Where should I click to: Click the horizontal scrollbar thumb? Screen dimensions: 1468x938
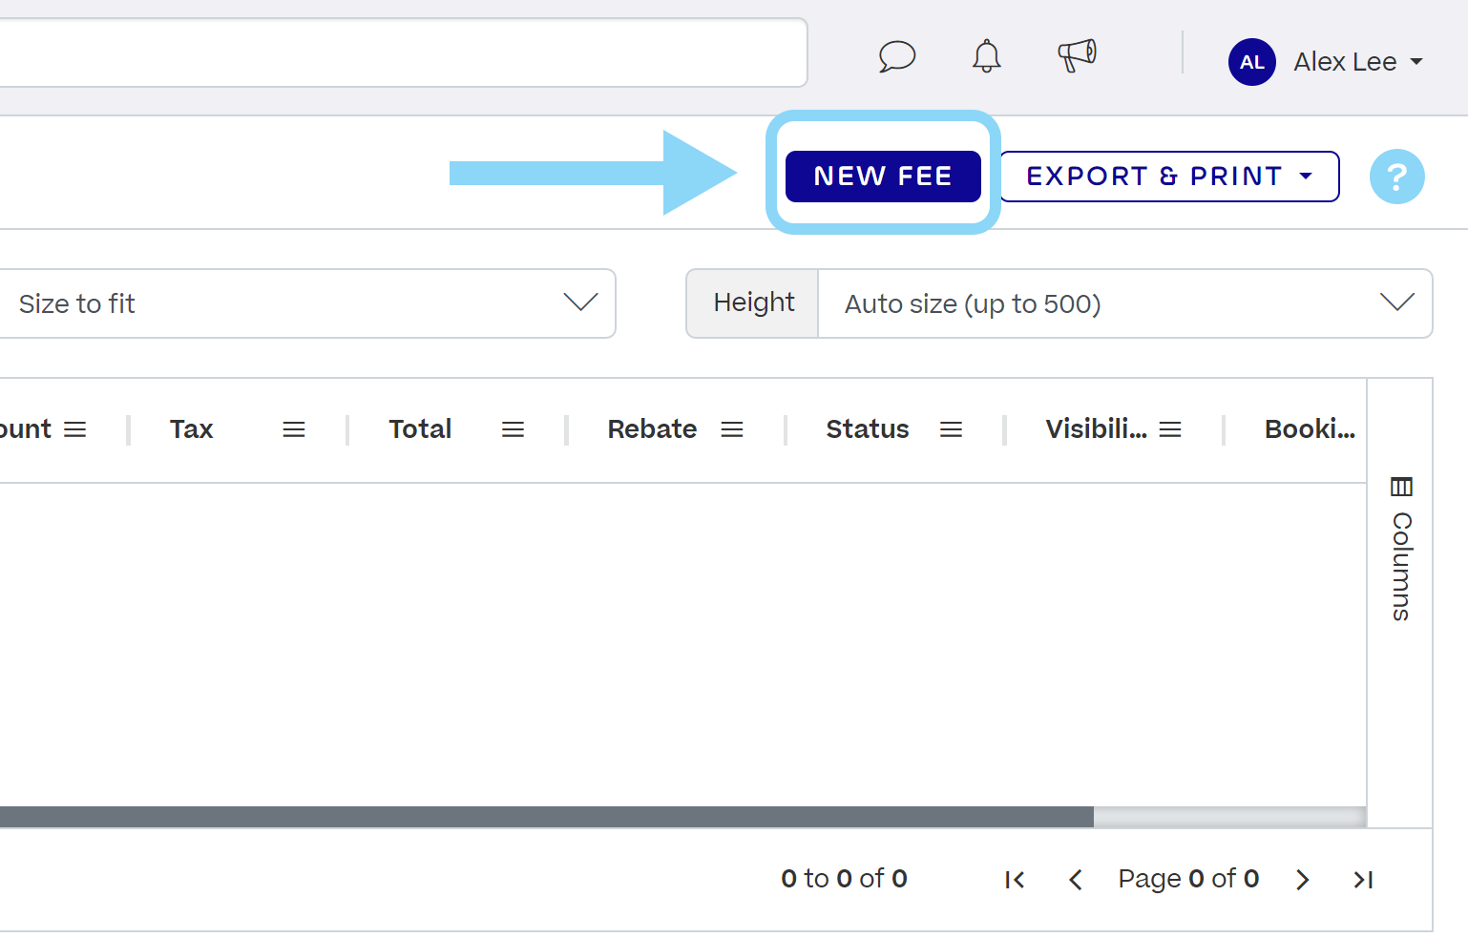pyautogui.click(x=547, y=817)
